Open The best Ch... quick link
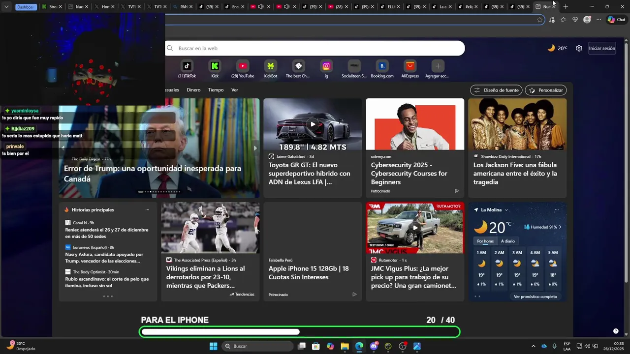630x354 pixels. pos(298,69)
